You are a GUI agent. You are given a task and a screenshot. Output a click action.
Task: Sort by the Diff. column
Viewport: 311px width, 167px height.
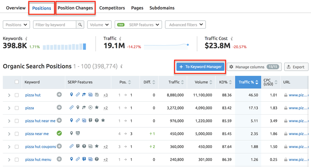(149, 82)
